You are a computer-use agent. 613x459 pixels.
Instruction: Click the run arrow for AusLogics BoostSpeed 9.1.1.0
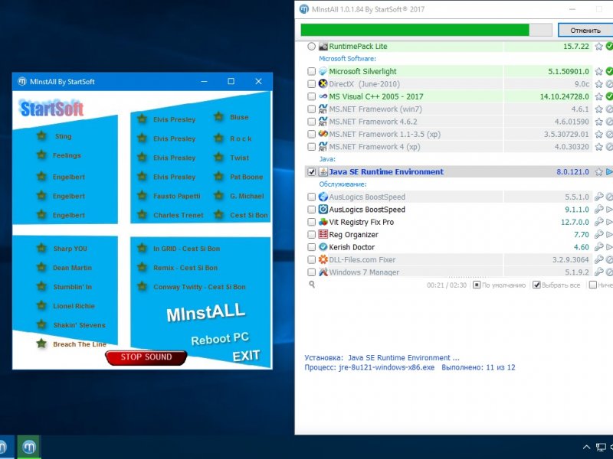(x=609, y=210)
